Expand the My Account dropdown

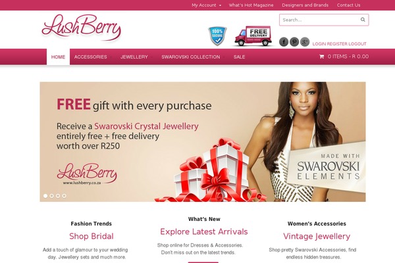206,5
